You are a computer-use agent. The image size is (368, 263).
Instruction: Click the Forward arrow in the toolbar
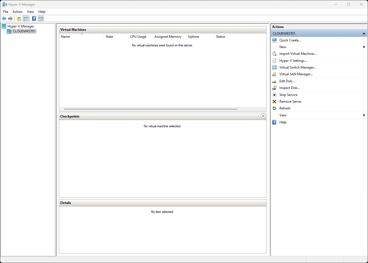pyautogui.click(x=10, y=19)
